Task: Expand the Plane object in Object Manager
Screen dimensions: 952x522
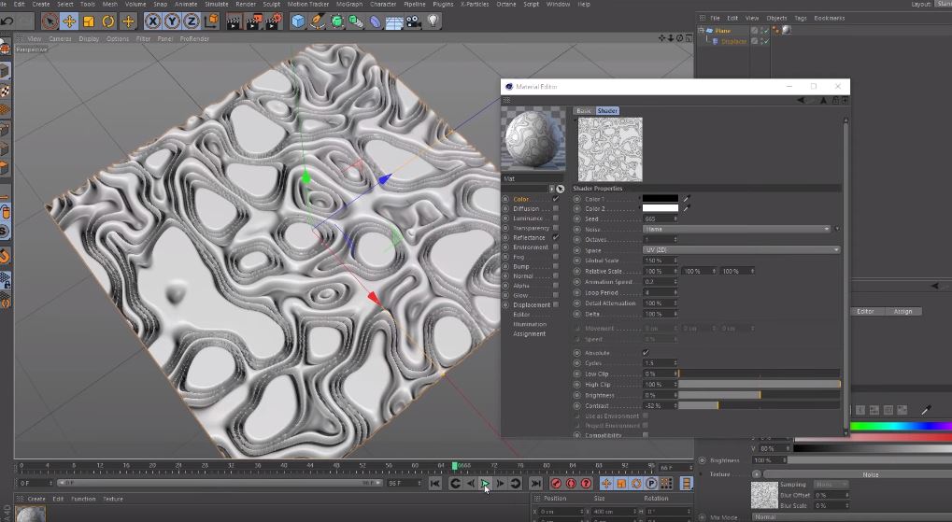Action: tap(702, 30)
